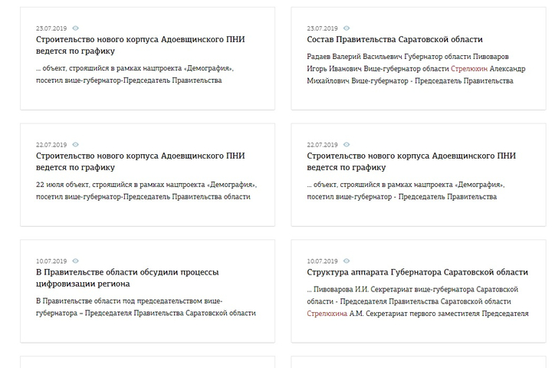Click the eye icon on the Структура аппарата Губернатора card
The width and height of the screenshot is (552, 368).
pyautogui.click(x=347, y=261)
